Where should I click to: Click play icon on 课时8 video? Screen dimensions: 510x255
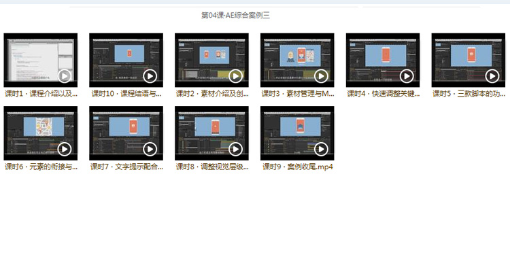point(235,150)
